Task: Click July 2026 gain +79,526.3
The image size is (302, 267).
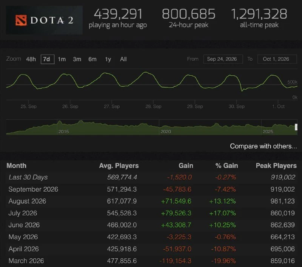Action: (176, 213)
